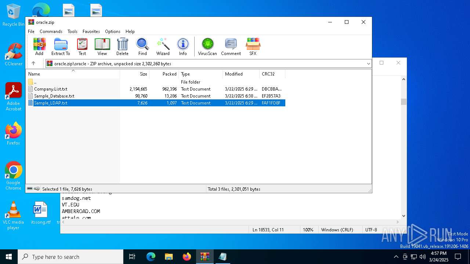470x264 pixels.
Task: Select Sample_LDAP.txt file
Action: point(156,103)
